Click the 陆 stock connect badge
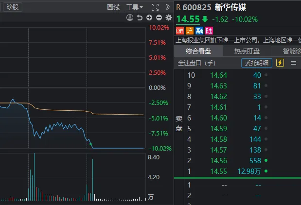301x205 pixels. (x=209, y=31)
